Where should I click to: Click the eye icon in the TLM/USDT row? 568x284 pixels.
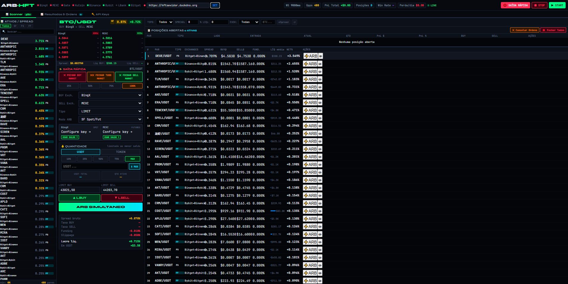(x=320, y=79)
